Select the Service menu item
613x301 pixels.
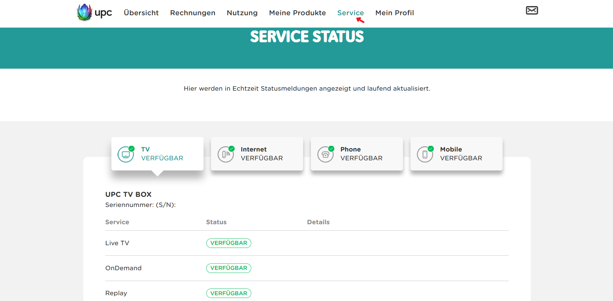(351, 13)
